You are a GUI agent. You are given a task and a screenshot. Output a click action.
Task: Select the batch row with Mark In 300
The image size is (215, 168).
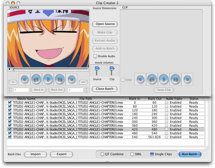coord(105,122)
